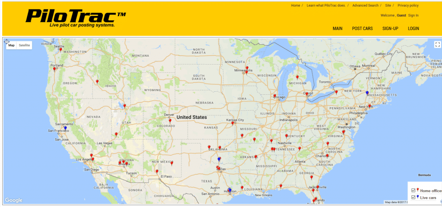Toggle fullscreen map view
This screenshot has width=442, height=207.
[437, 44]
